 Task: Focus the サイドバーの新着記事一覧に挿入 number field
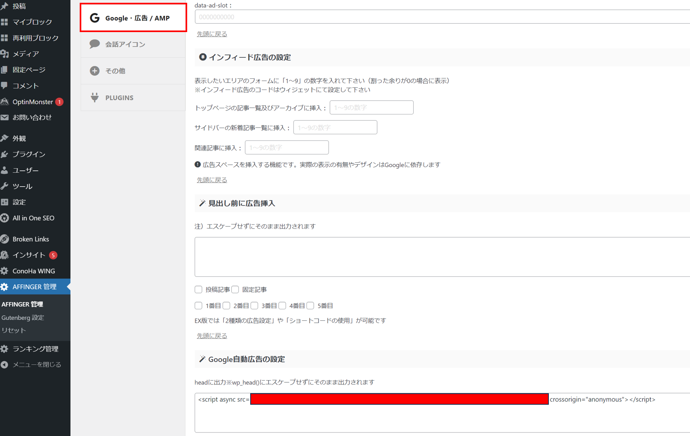pos(335,128)
